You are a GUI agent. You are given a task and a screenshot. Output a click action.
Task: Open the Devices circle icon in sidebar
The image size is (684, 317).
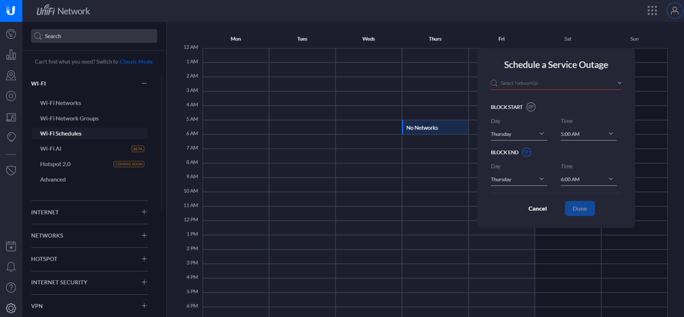[11, 96]
